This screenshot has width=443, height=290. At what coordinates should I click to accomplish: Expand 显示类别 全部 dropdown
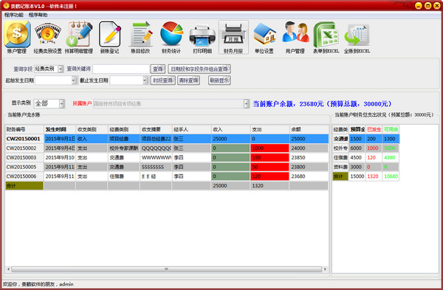point(62,103)
